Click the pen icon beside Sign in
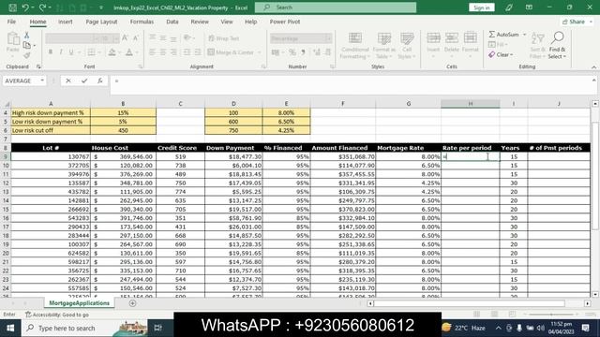The height and width of the screenshot is (337, 600). tap(508, 7)
